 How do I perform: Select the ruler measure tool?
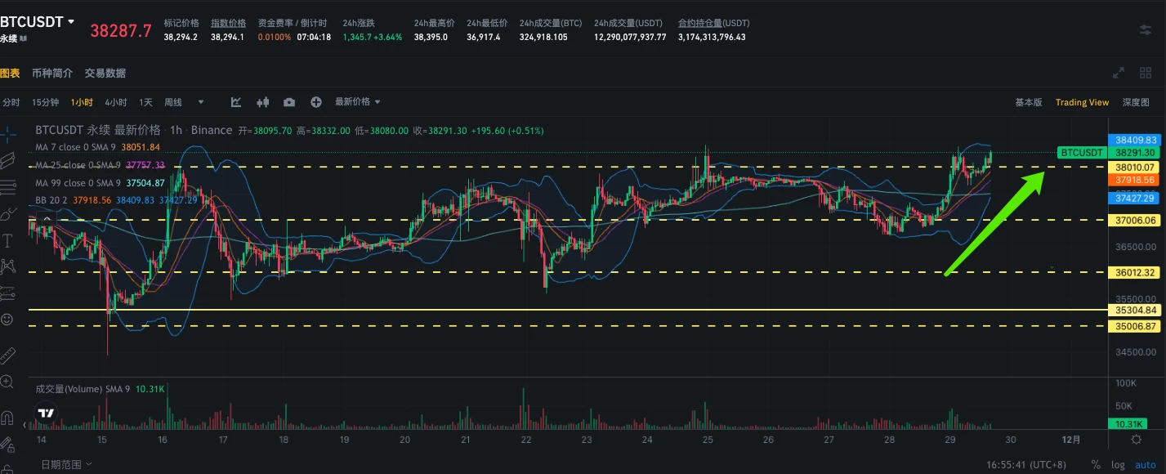pyautogui.click(x=7, y=355)
